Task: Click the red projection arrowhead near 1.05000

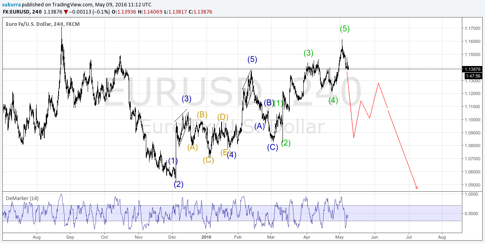Action: tap(416, 187)
